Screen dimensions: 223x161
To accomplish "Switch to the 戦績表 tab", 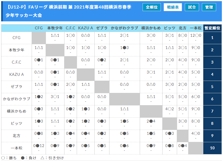I will (x=173, y=7).
